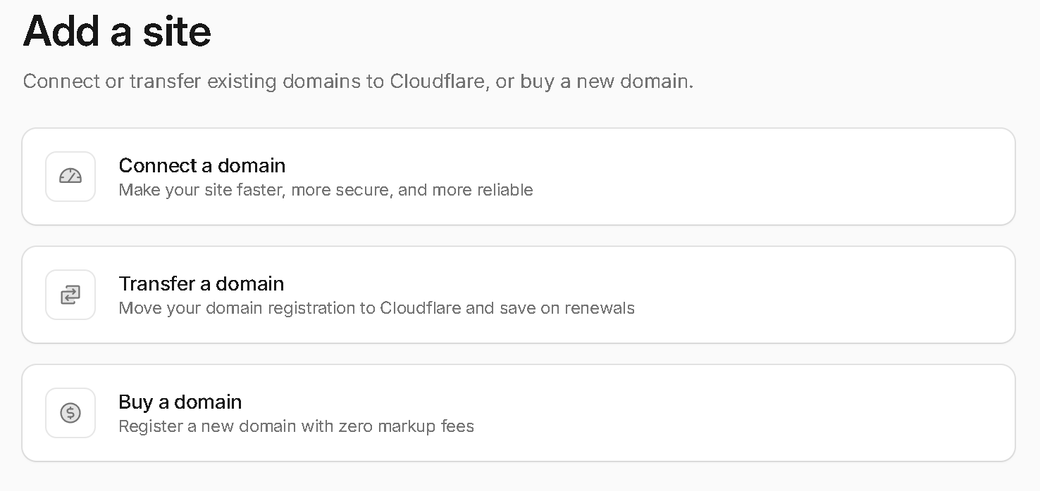Open the Buy a domain option
The image size is (1040, 491).
519,413
